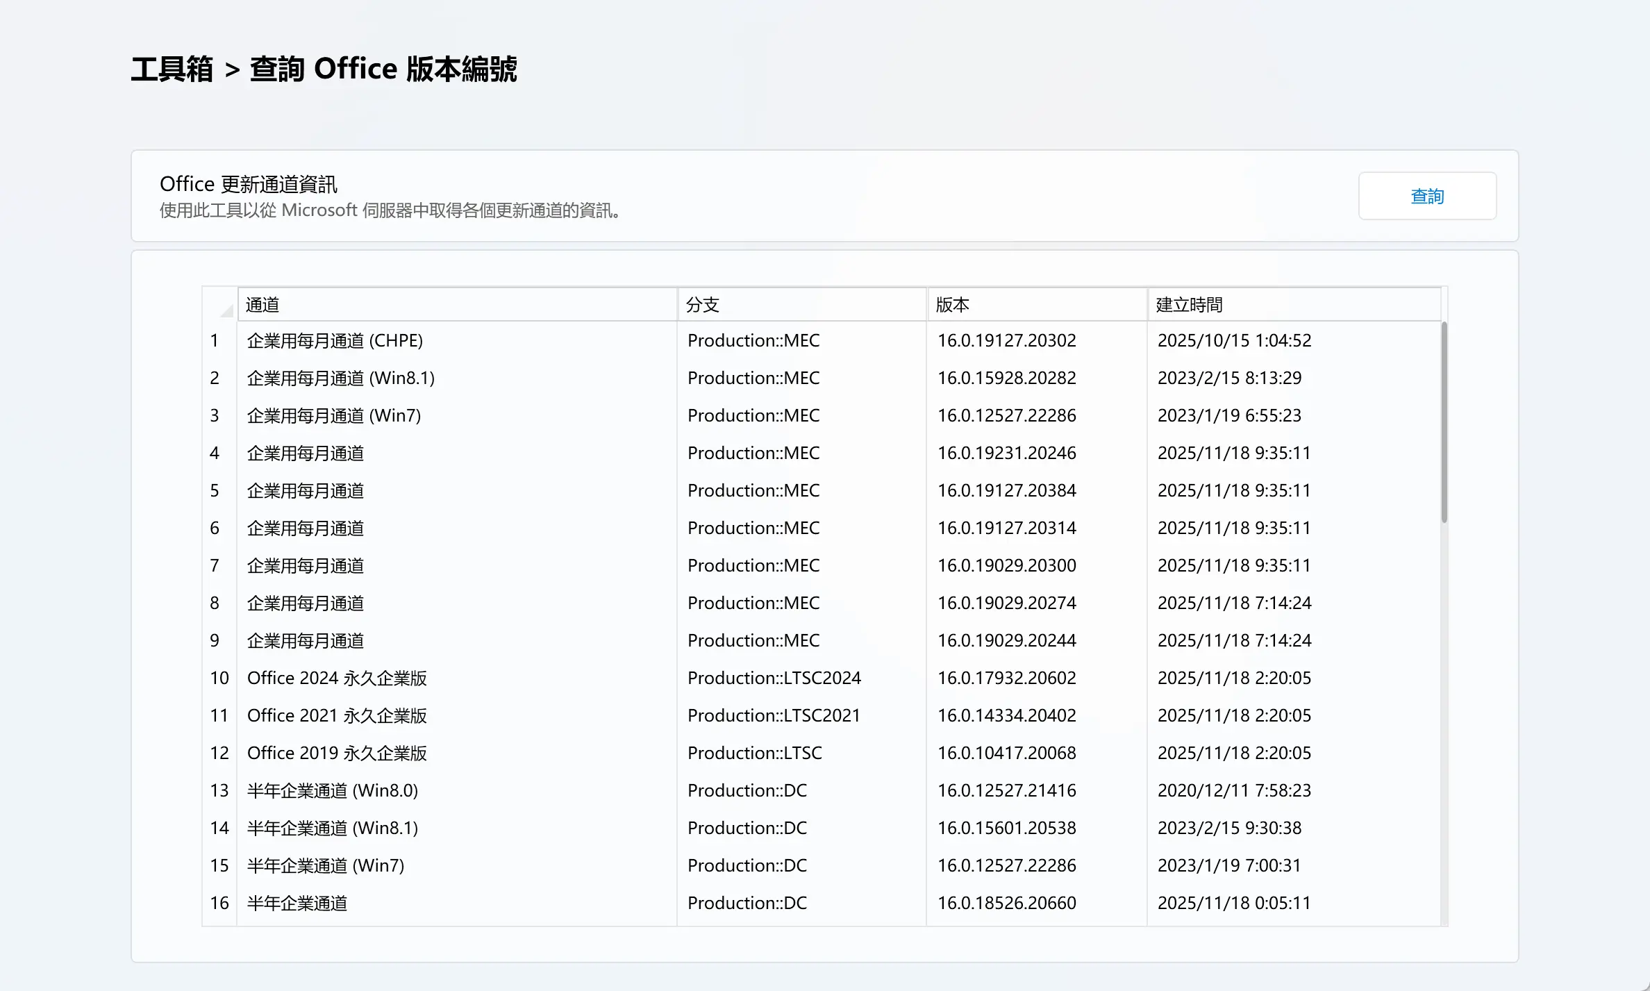Image resolution: width=1650 pixels, height=991 pixels.
Task: Click the 工具箱 breadcrumb link
Action: click(x=172, y=69)
